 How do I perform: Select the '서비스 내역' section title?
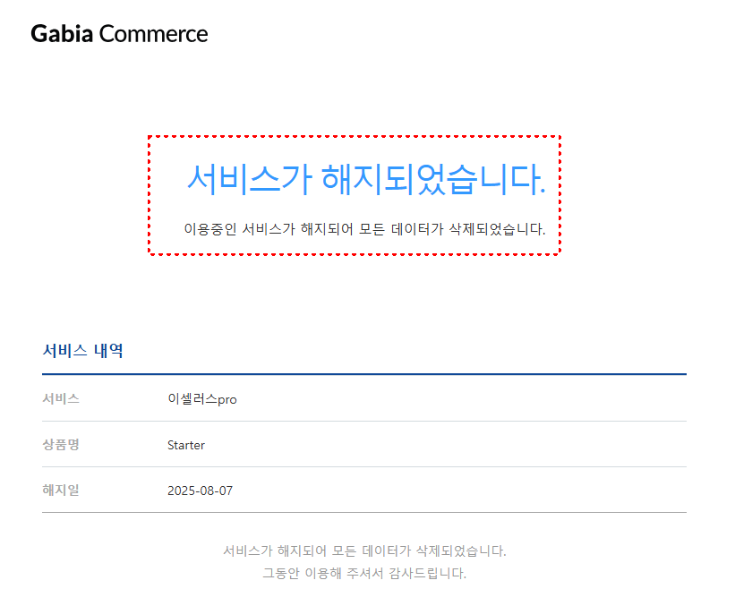click(x=82, y=351)
